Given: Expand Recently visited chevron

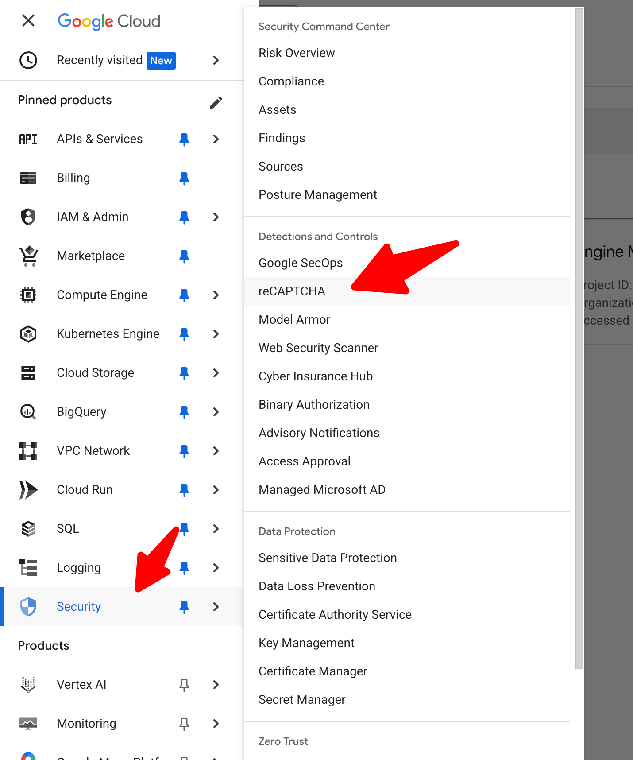Looking at the screenshot, I should [216, 60].
